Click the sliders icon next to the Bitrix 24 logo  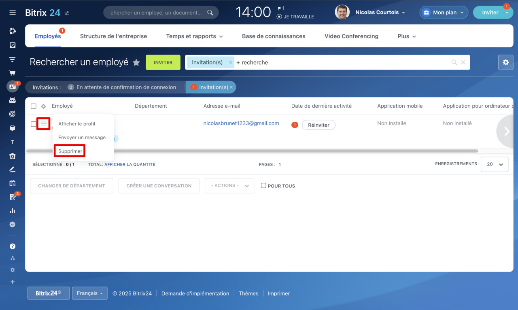(67, 13)
